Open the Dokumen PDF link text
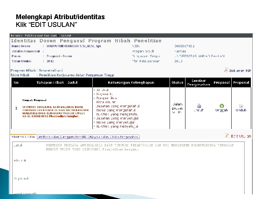Image resolution: width=266 pixels, height=199 pixels. click(240, 71)
